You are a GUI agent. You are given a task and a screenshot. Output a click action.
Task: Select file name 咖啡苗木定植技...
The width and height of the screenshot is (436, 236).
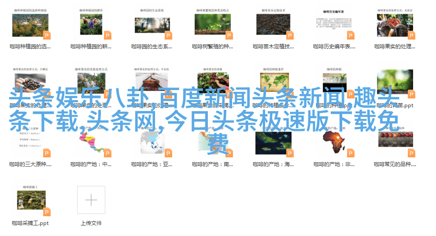(273, 47)
